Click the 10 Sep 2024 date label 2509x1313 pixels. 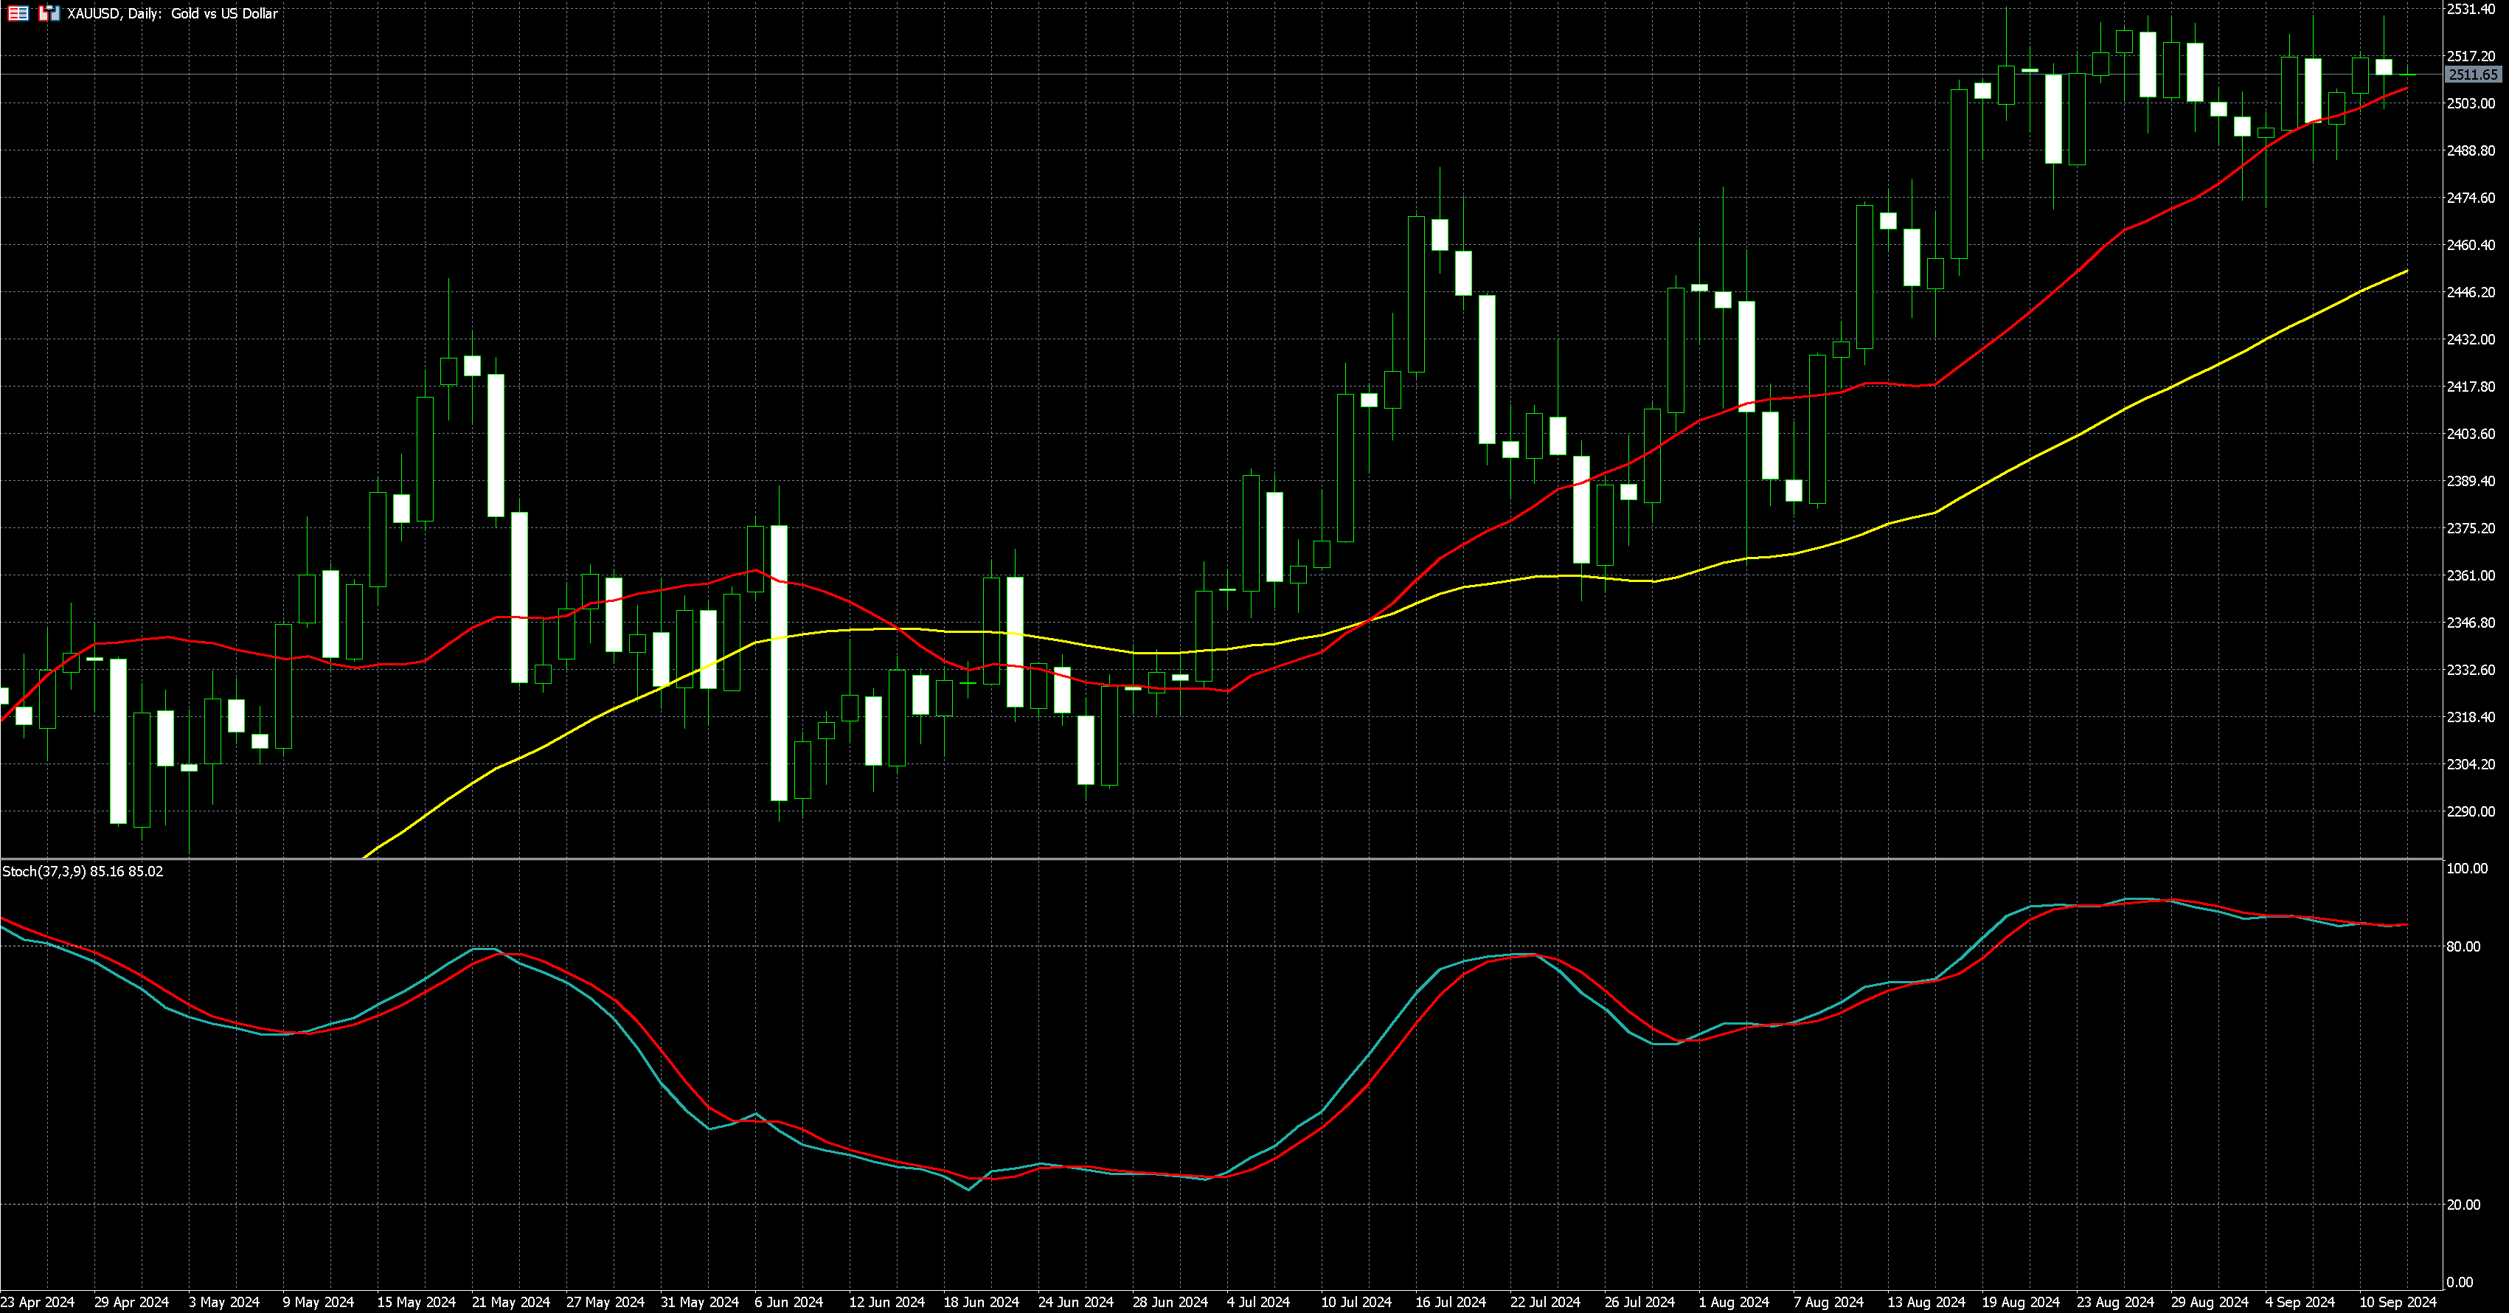tap(2396, 1301)
